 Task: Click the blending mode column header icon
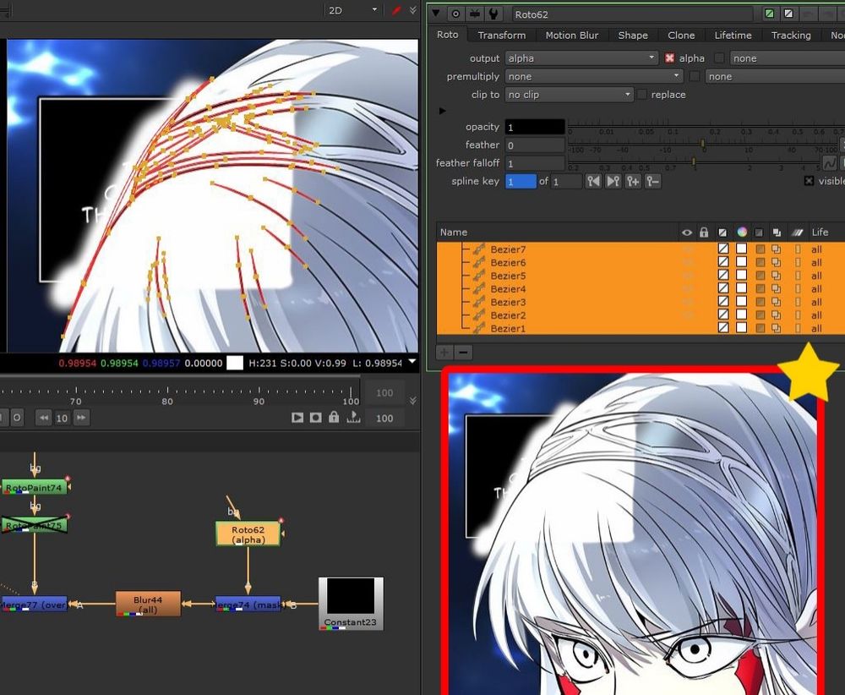(x=777, y=233)
